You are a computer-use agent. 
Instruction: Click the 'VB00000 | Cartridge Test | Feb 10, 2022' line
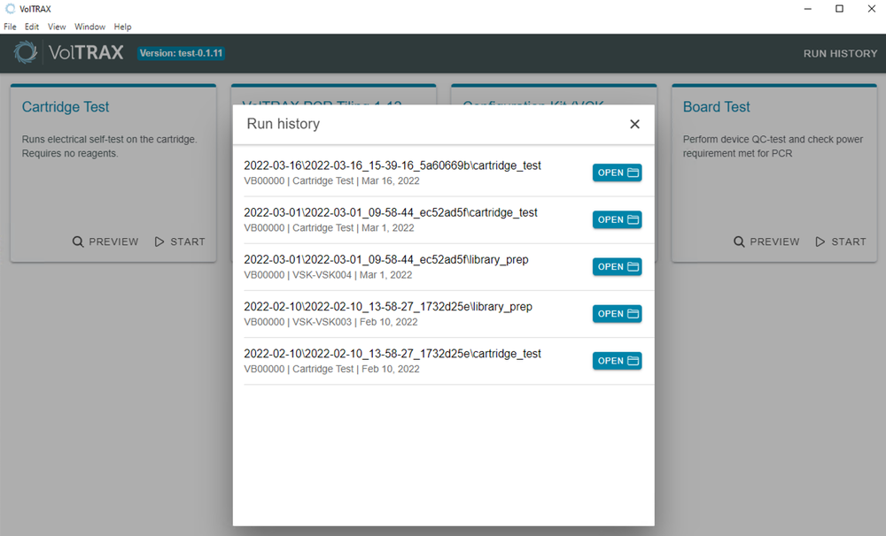click(x=331, y=369)
